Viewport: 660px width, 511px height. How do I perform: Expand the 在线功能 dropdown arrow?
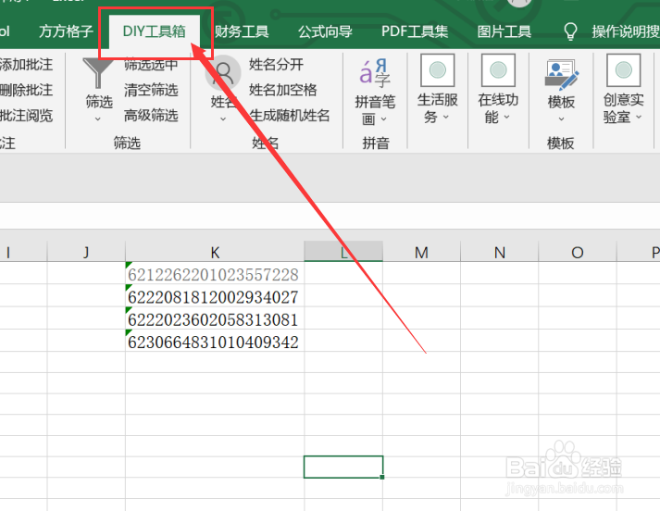coord(506,117)
